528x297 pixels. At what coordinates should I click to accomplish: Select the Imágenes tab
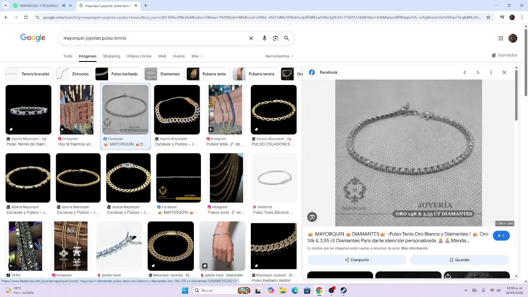[x=87, y=56]
